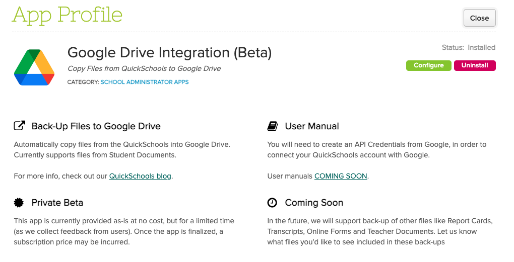
Task: Click the Back-Up Files to Google Drive heading
Action: [96, 126]
